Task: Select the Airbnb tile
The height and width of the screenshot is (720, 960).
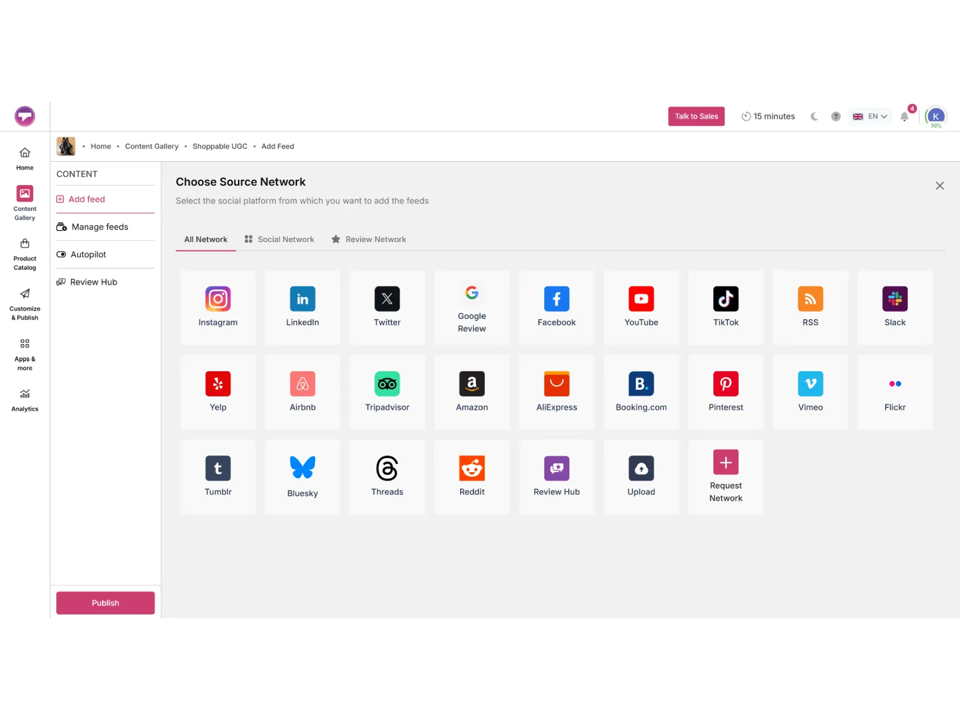Action: click(x=302, y=392)
